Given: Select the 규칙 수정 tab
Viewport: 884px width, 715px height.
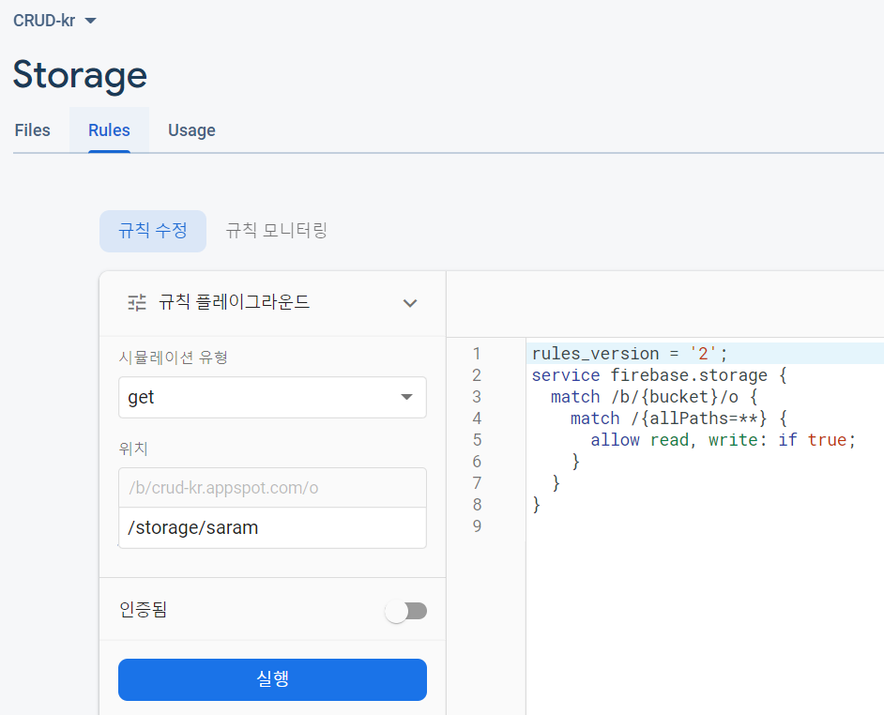Looking at the screenshot, I should [153, 231].
